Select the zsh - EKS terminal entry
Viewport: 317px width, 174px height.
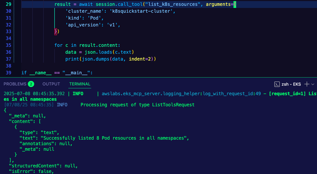click(x=291, y=84)
